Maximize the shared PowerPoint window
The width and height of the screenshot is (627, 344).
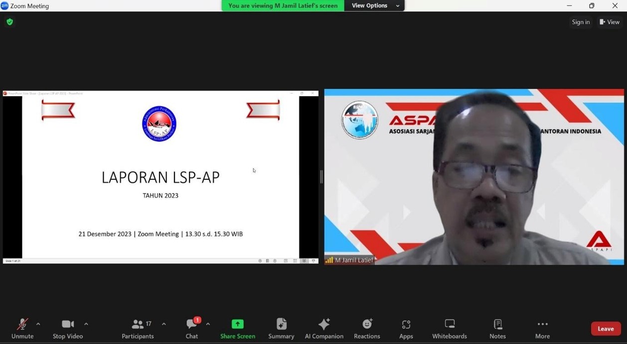point(302,93)
